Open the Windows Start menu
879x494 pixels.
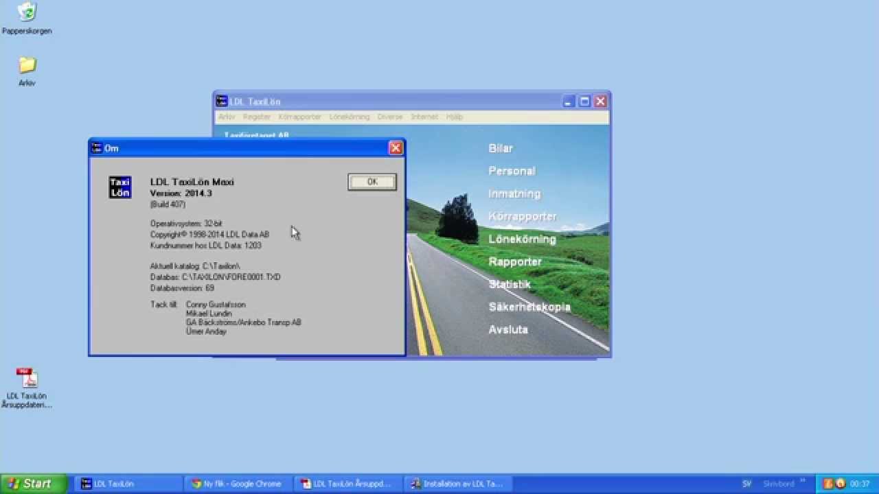[34, 484]
